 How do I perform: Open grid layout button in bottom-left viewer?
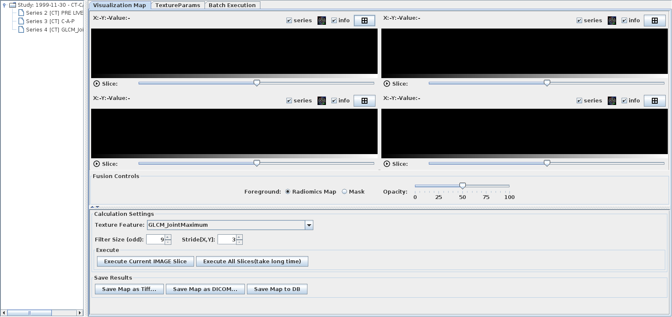(x=365, y=101)
